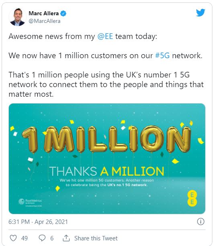Open the #5G hashtag link
This screenshot has width=214, height=246.
(162, 55)
